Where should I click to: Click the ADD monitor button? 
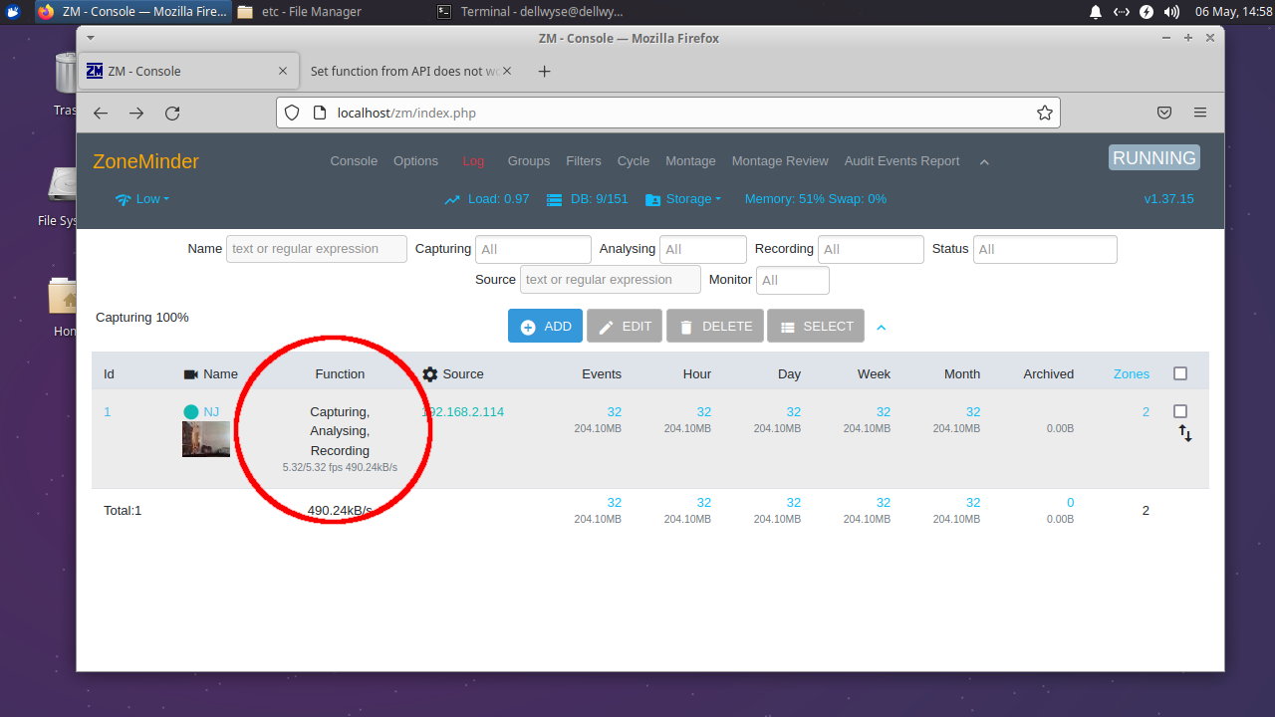[x=545, y=326]
